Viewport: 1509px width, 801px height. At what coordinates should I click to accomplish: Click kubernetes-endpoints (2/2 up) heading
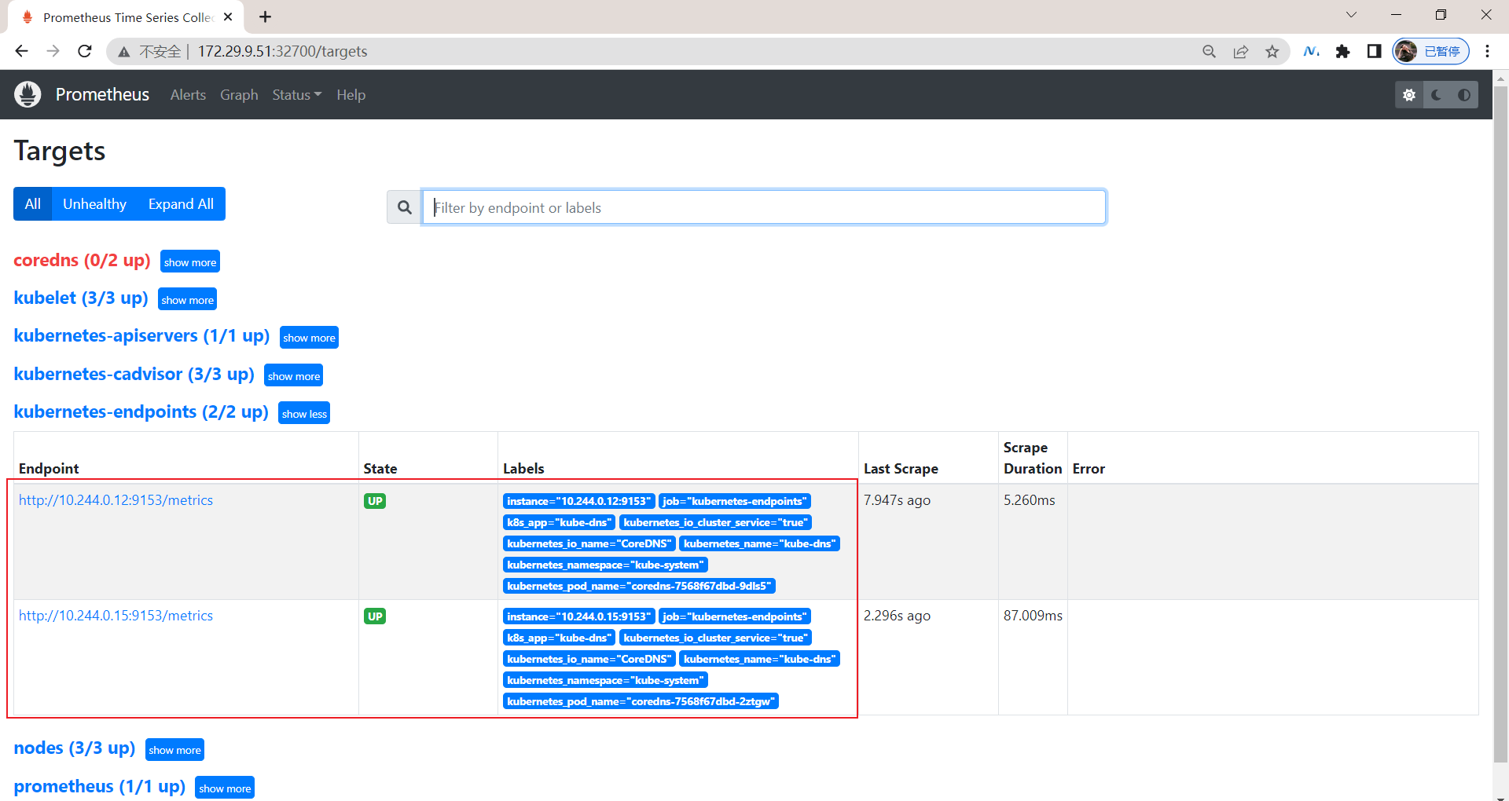point(141,411)
